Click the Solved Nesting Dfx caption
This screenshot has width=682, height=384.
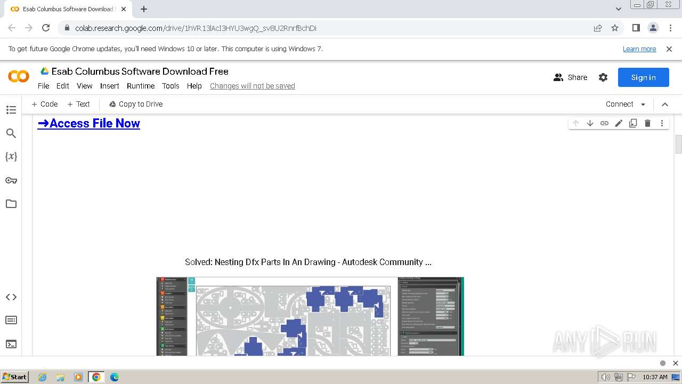[x=308, y=262]
